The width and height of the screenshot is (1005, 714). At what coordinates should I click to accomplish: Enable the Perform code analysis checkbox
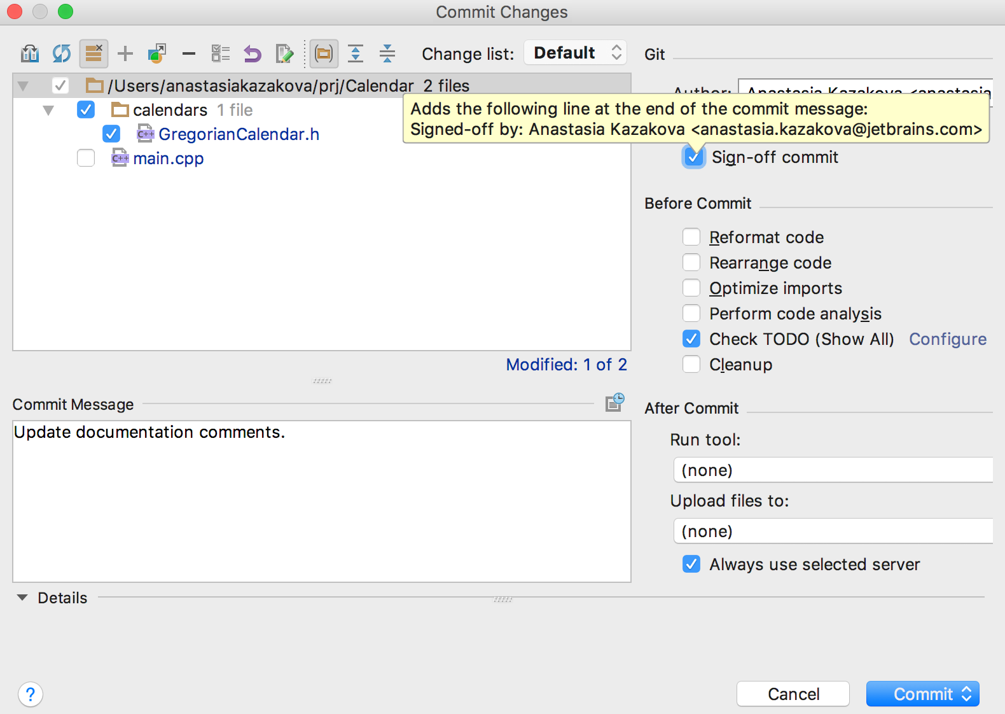[691, 313]
